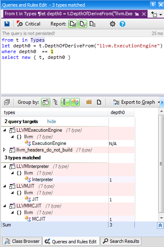Click the document icon in results toolbar
Screen dimensions: 164x247
pos(99,102)
